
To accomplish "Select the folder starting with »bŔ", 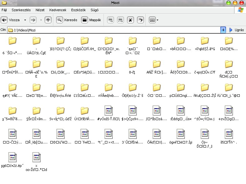I will coord(180,44).
